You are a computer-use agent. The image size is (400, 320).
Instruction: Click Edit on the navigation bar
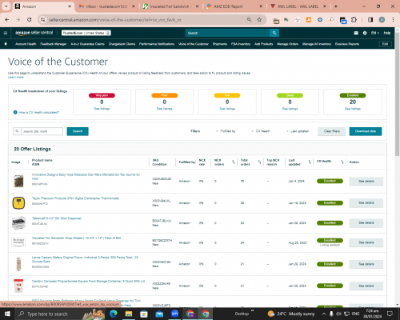[385, 44]
